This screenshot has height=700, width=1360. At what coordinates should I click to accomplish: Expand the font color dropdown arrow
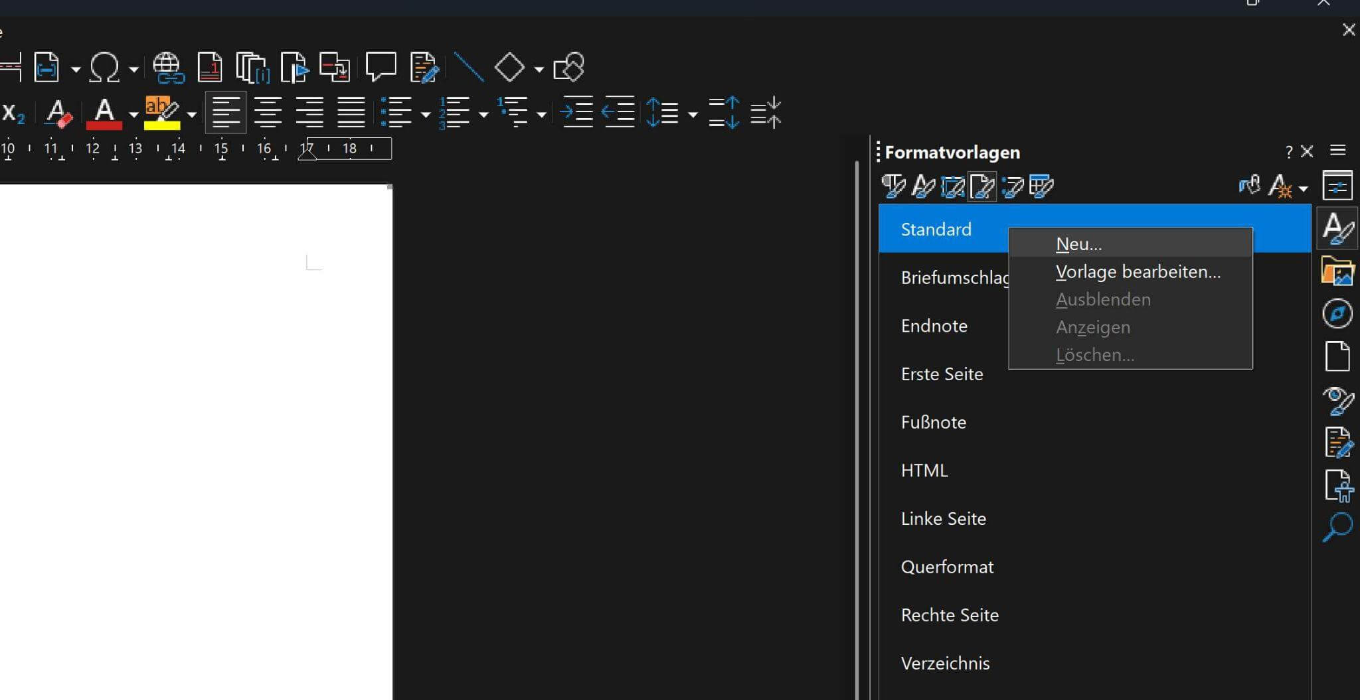(x=133, y=115)
